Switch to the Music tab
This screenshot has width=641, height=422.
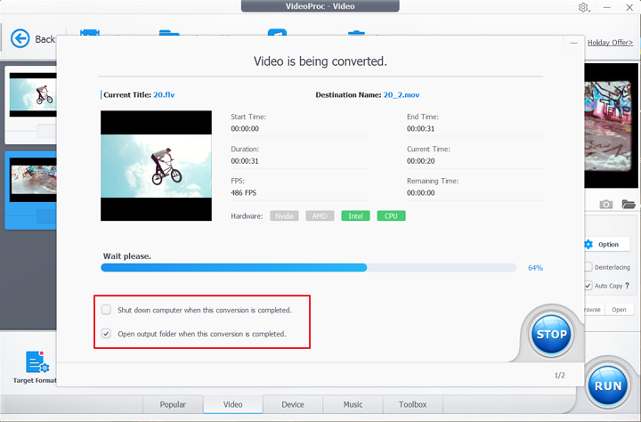353,404
